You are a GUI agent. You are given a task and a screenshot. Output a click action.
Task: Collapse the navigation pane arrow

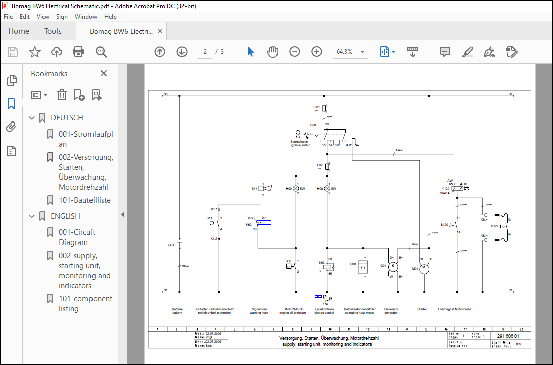123,214
